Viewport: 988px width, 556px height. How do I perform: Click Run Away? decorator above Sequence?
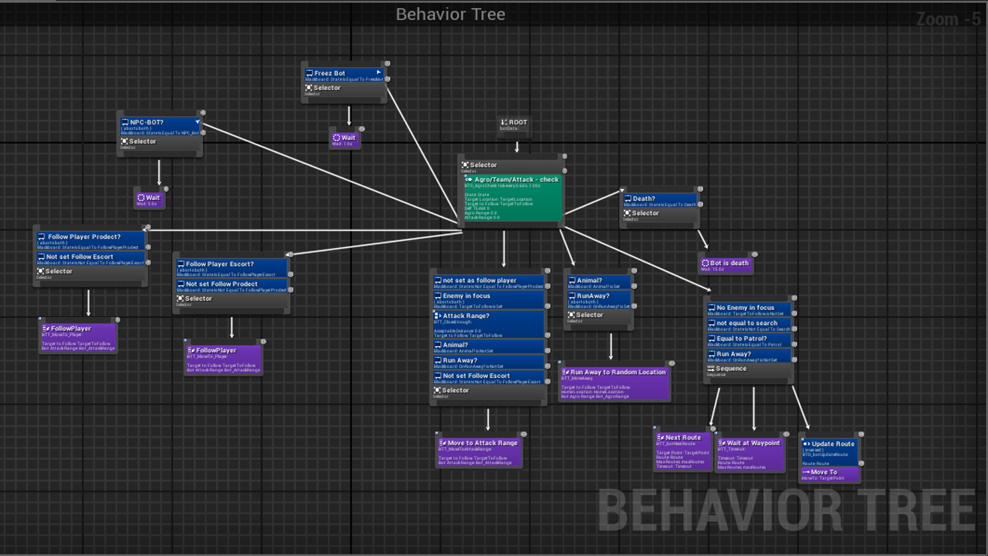point(749,356)
